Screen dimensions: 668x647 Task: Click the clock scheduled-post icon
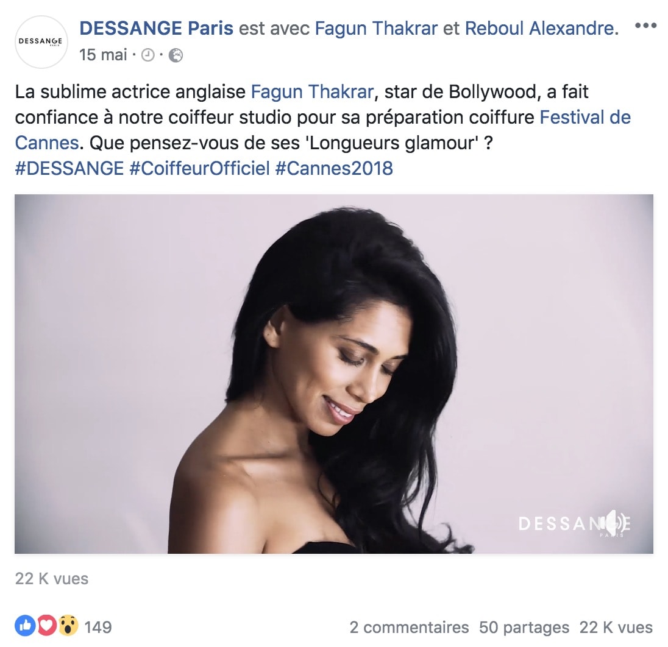(148, 55)
